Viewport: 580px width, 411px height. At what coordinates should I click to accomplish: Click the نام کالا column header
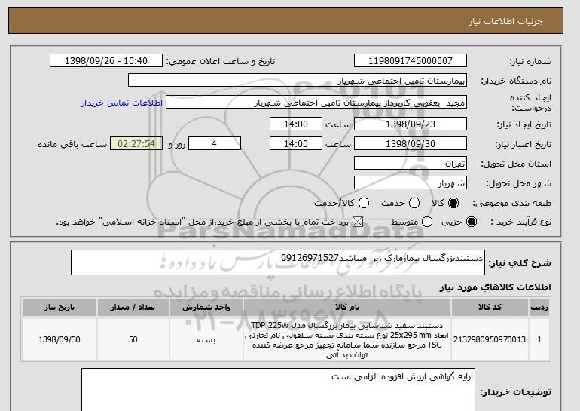tap(347, 308)
